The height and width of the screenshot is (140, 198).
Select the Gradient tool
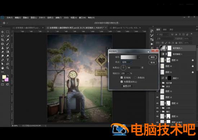[8, 52]
